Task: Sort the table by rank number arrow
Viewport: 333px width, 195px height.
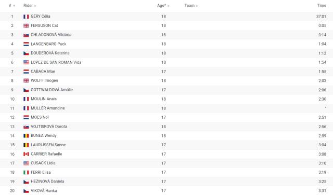Action: coord(14,6)
